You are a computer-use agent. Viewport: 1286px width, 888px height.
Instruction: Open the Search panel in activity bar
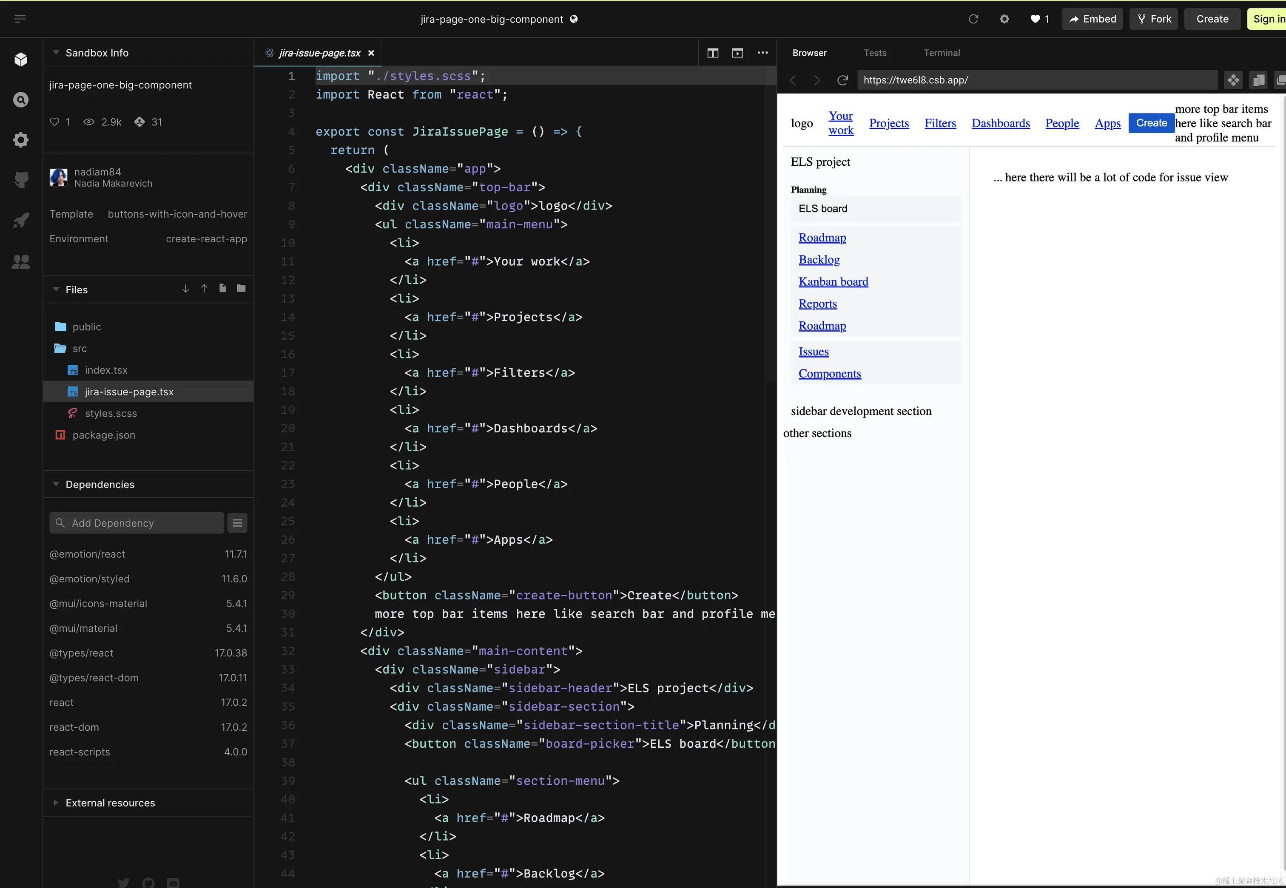(x=20, y=100)
